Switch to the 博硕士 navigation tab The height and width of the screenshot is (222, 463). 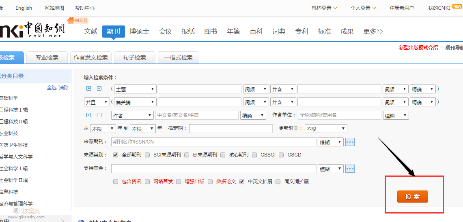click(139, 32)
